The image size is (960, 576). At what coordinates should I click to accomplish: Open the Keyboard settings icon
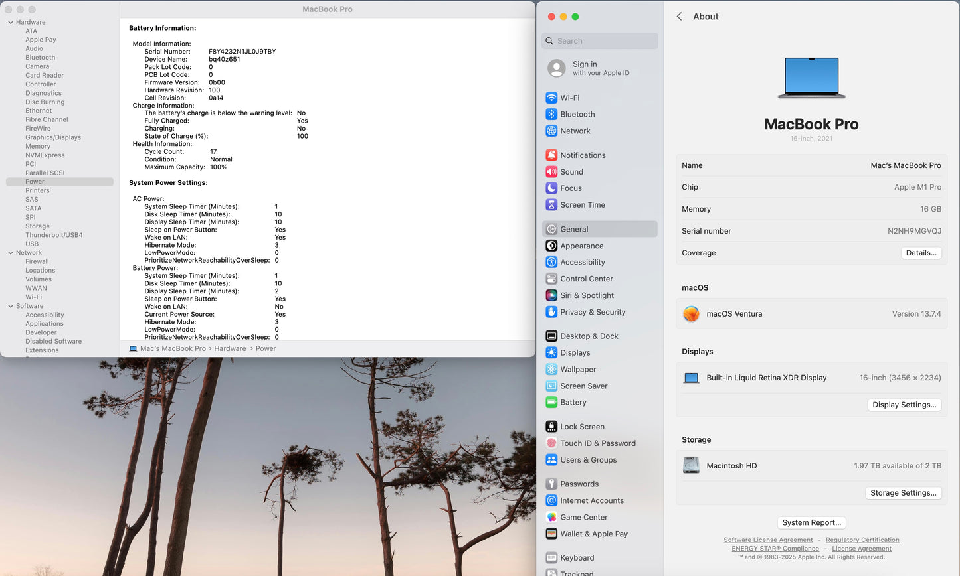pos(551,558)
